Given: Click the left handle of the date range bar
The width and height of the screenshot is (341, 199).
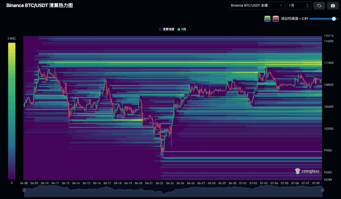Looking at the screenshot, I should click(x=24, y=190).
